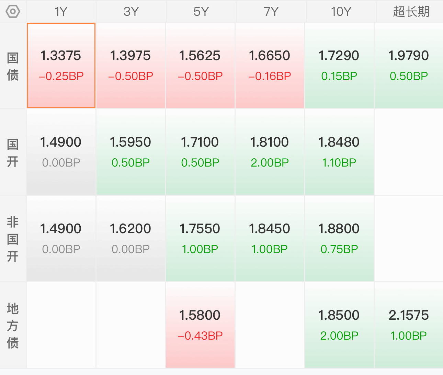The image size is (443, 375).
Task: Select the 国开 1Y cell 1.4900
Action: point(61,152)
